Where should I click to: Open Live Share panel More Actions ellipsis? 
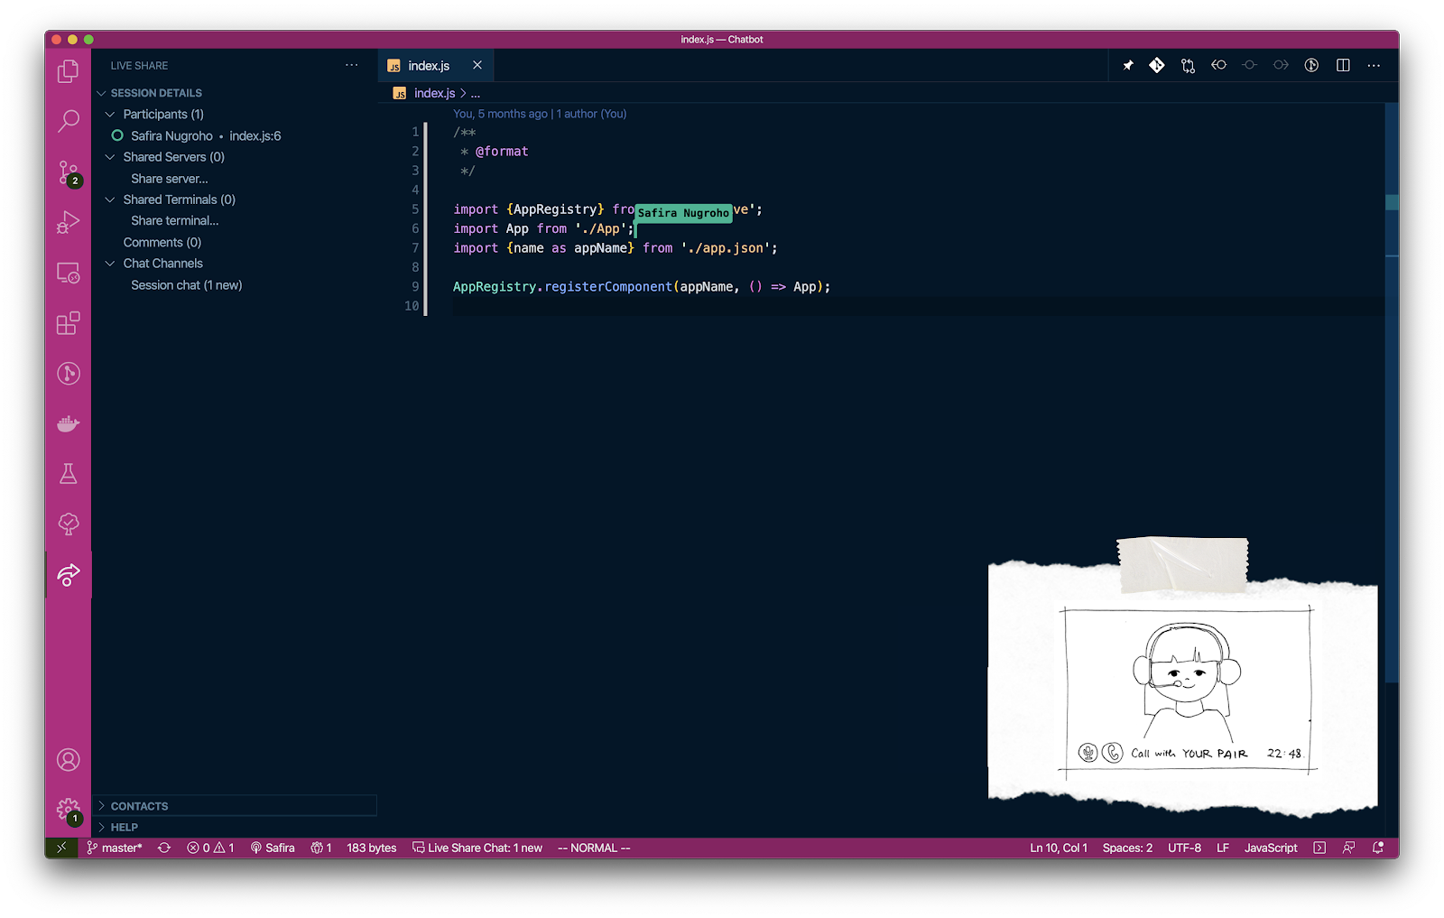351,65
